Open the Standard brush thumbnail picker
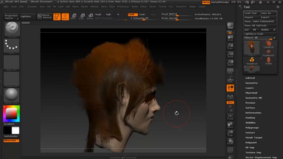The height and width of the screenshot is (159, 283). [x=11, y=30]
